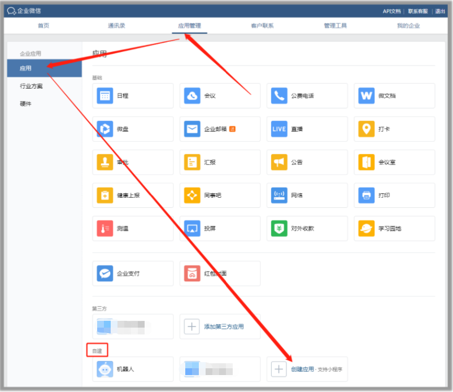Open the blurred app card beside 机器人

click(x=220, y=369)
